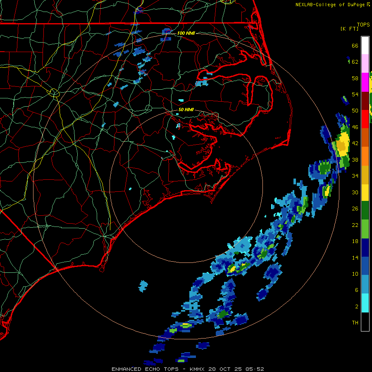372x372 pixels.
Task: Click the '34' legend value
Action: click(355, 176)
